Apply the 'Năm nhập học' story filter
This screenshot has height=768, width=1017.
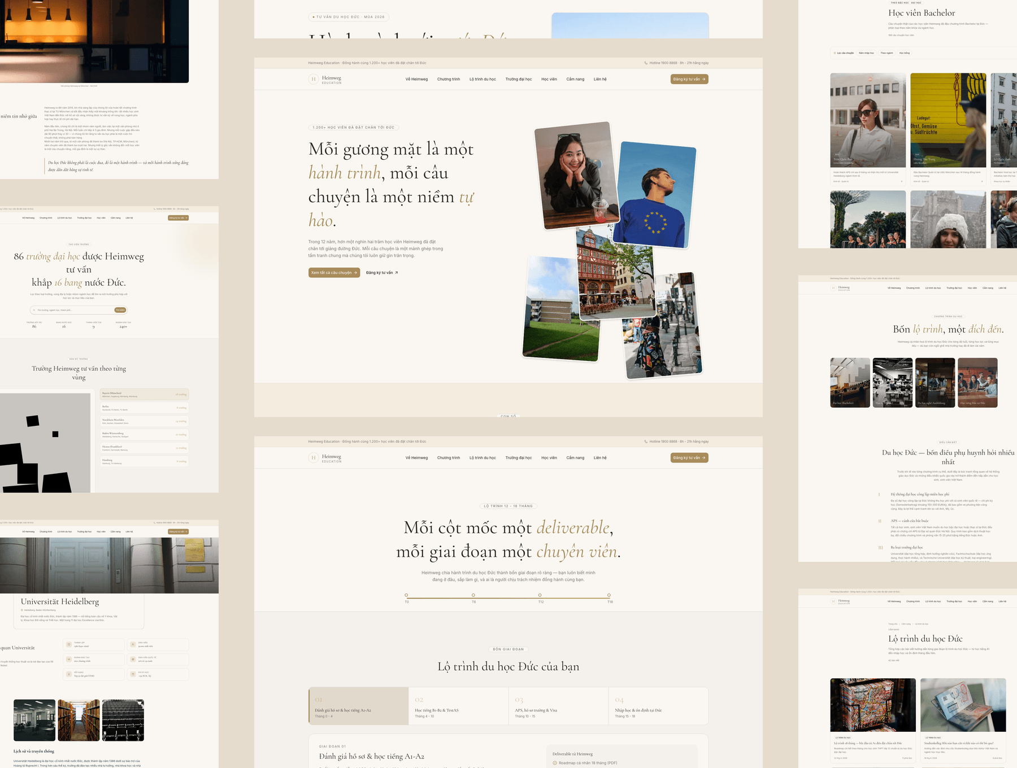[866, 53]
